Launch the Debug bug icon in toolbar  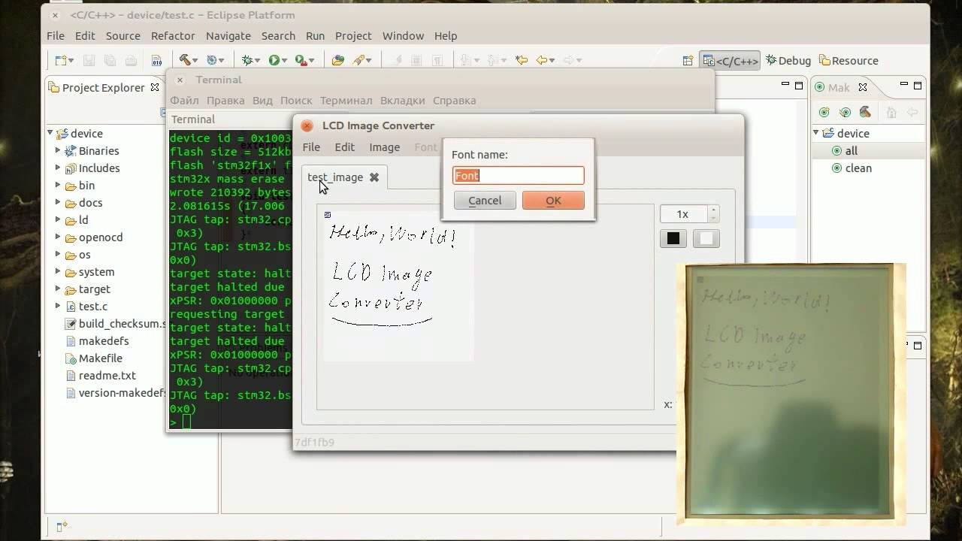(247, 60)
